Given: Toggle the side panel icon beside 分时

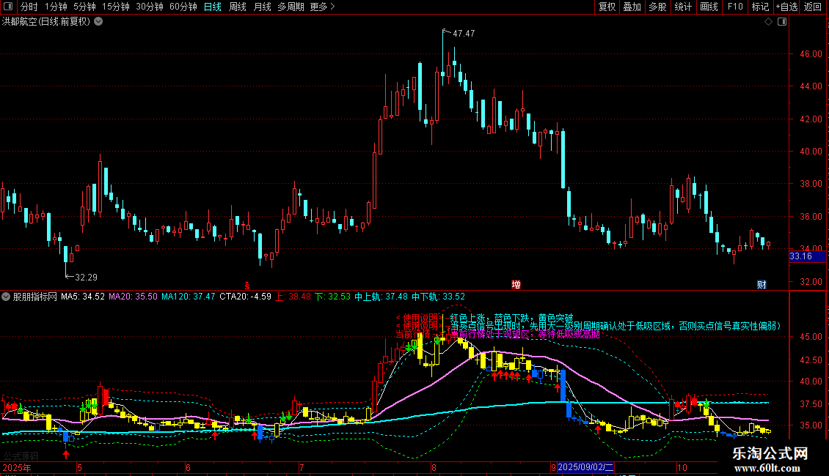Looking at the screenshot, I should 8,7.
